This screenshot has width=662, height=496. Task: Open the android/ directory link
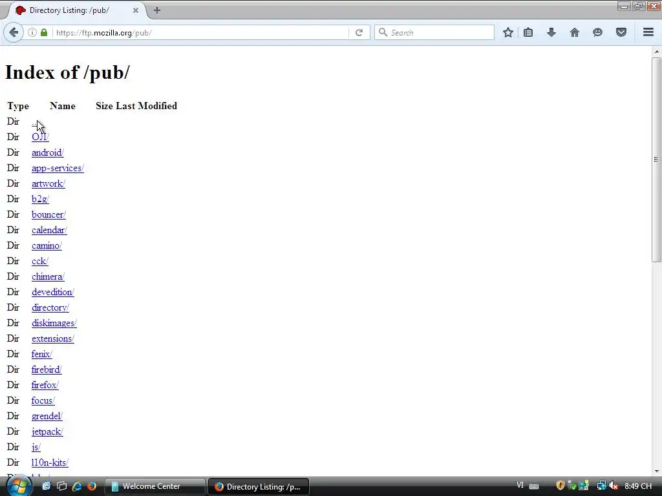(48, 152)
